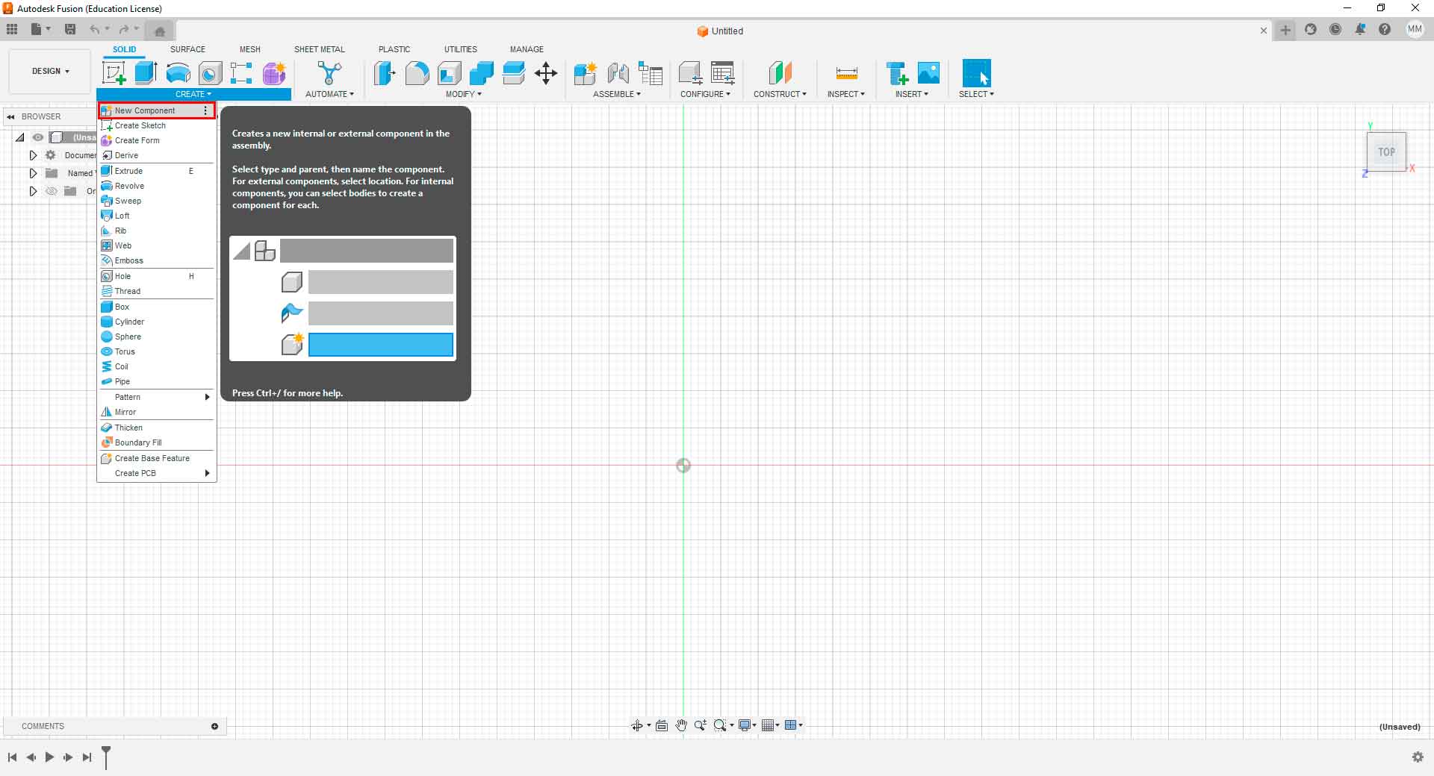
Task: Switch to the SHEET METAL tab
Action: pyautogui.click(x=320, y=49)
